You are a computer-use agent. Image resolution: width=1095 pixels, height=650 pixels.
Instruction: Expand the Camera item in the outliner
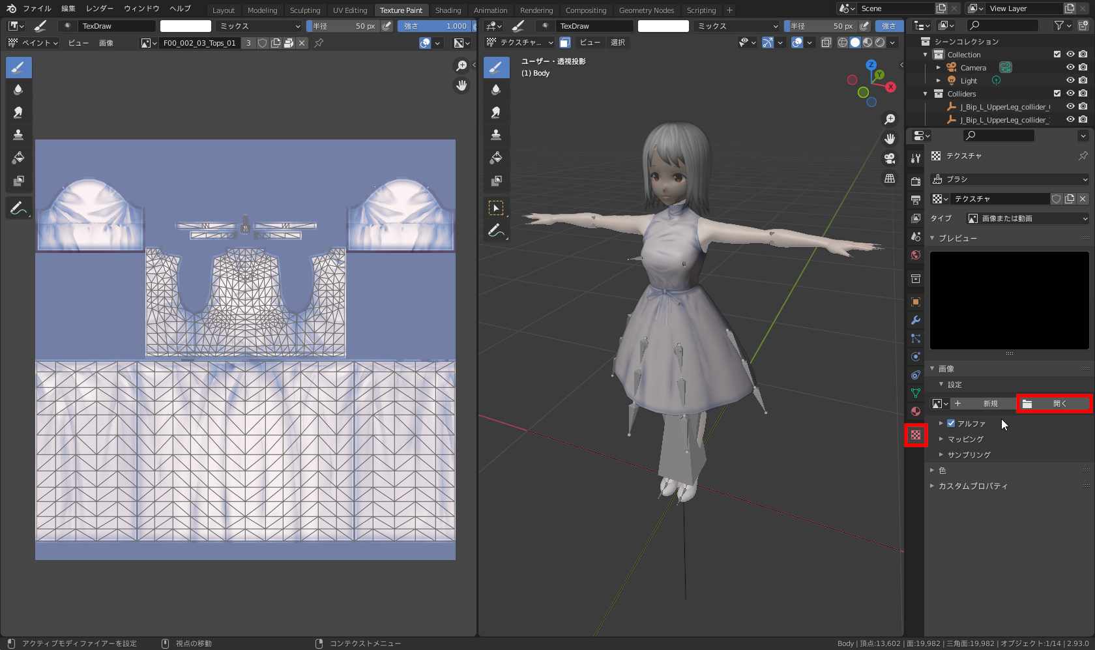pos(939,67)
